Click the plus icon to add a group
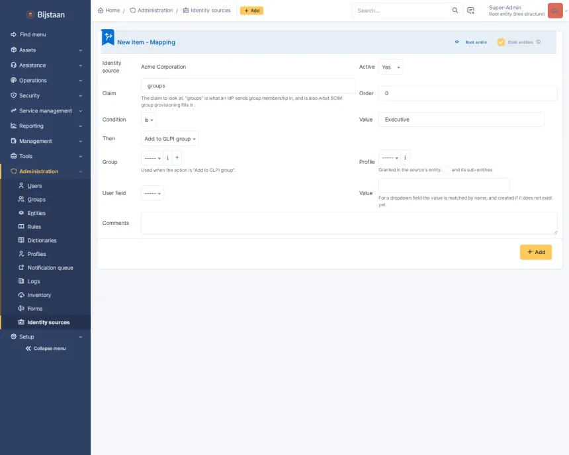Screen dimensions: 569x455 pyautogui.click(x=177, y=157)
